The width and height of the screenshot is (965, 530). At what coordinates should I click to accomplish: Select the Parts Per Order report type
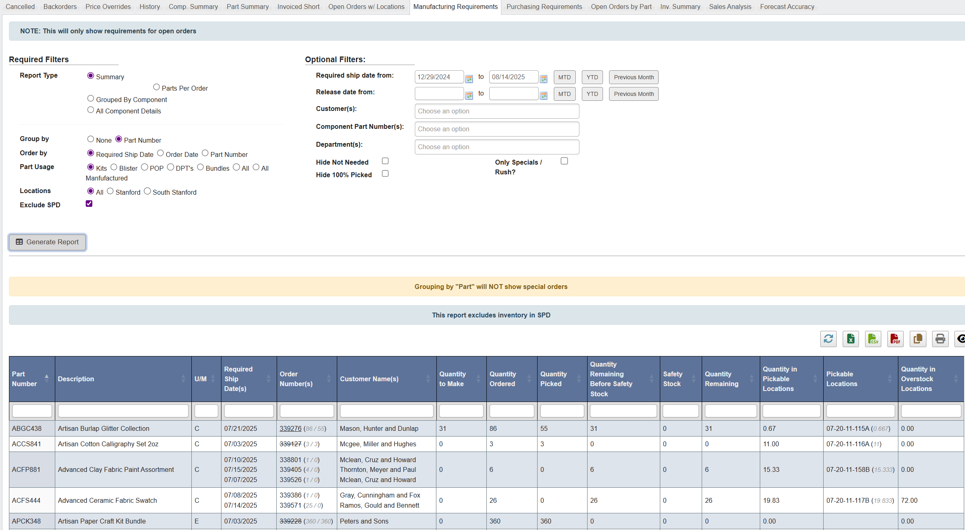click(156, 87)
